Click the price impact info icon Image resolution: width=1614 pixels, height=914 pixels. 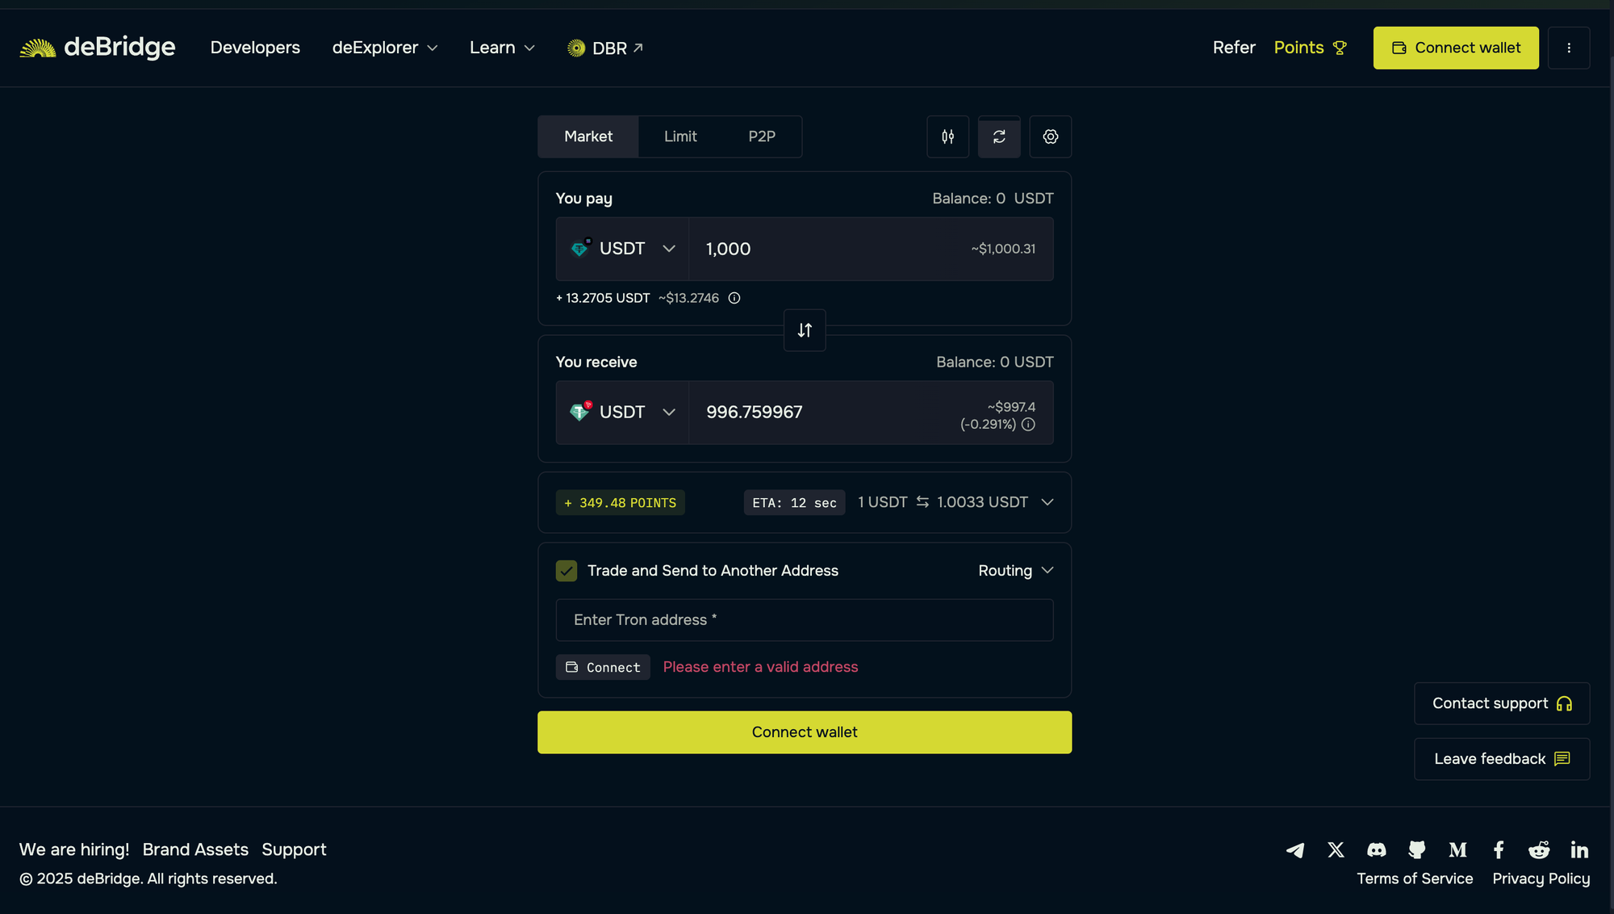coord(1028,425)
